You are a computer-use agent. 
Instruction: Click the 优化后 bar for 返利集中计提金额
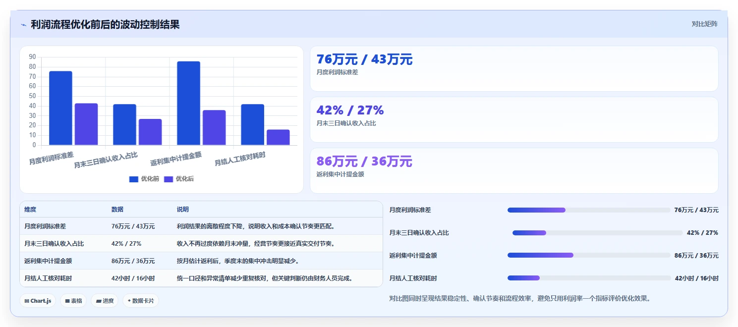click(214, 128)
